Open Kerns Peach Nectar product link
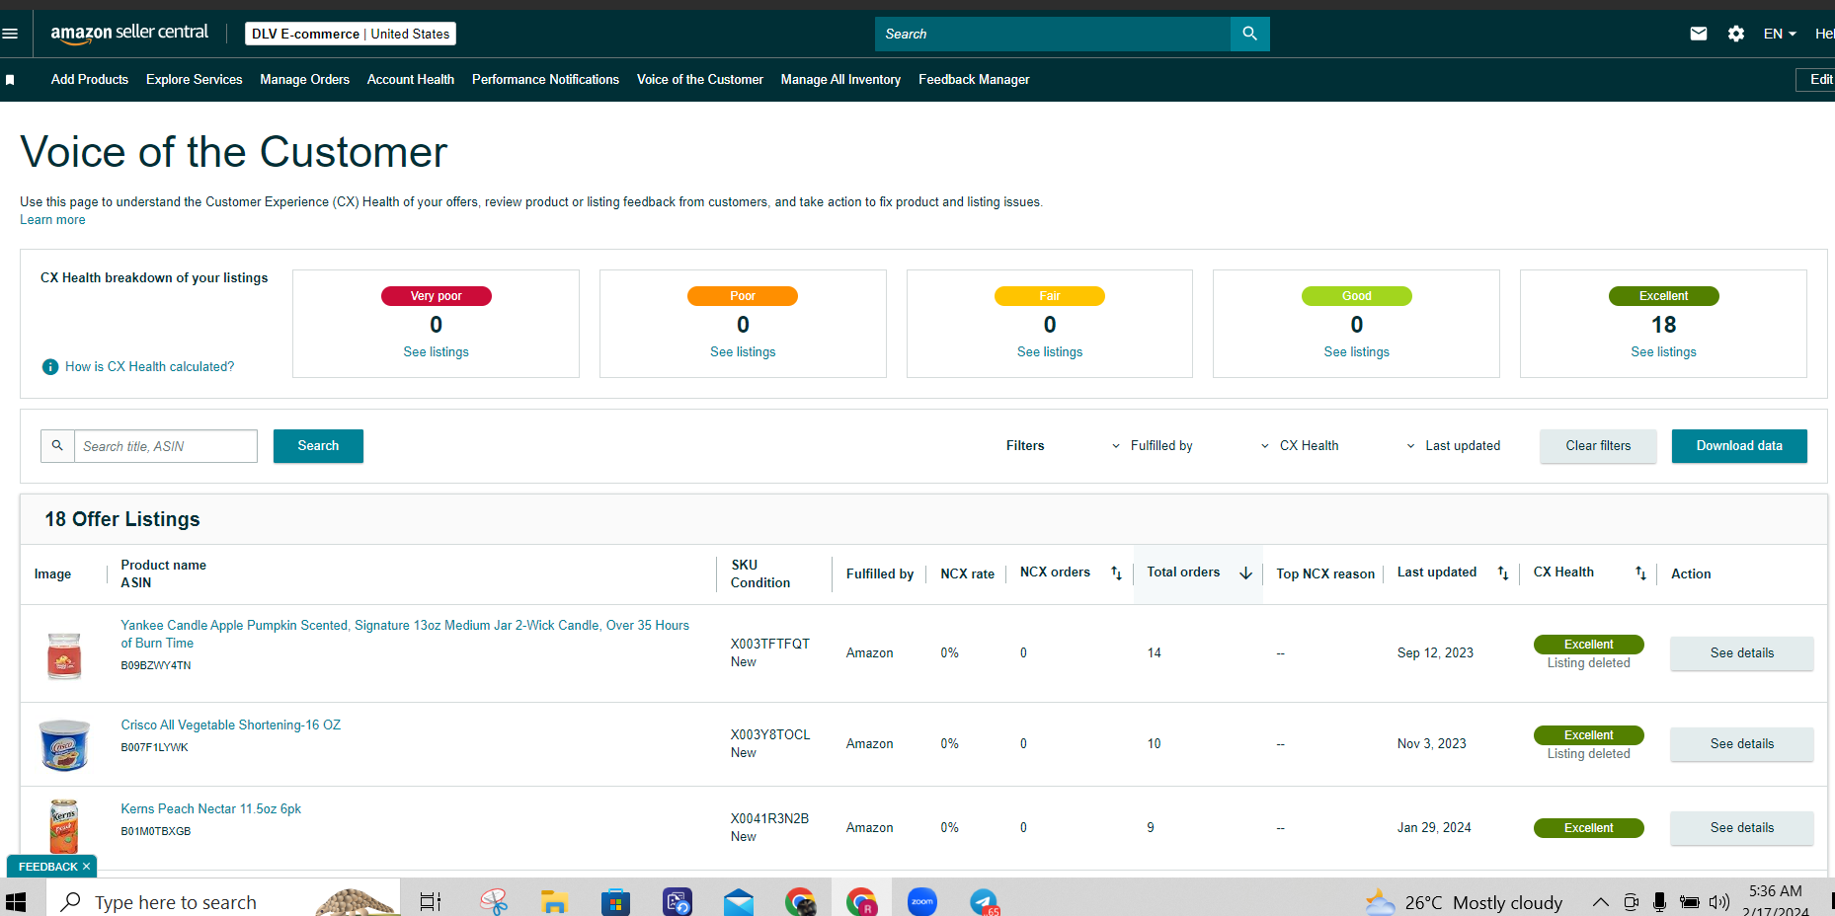The width and height of the screenshot is (1835, 916). pyautogui.click(x=211, y=809)
